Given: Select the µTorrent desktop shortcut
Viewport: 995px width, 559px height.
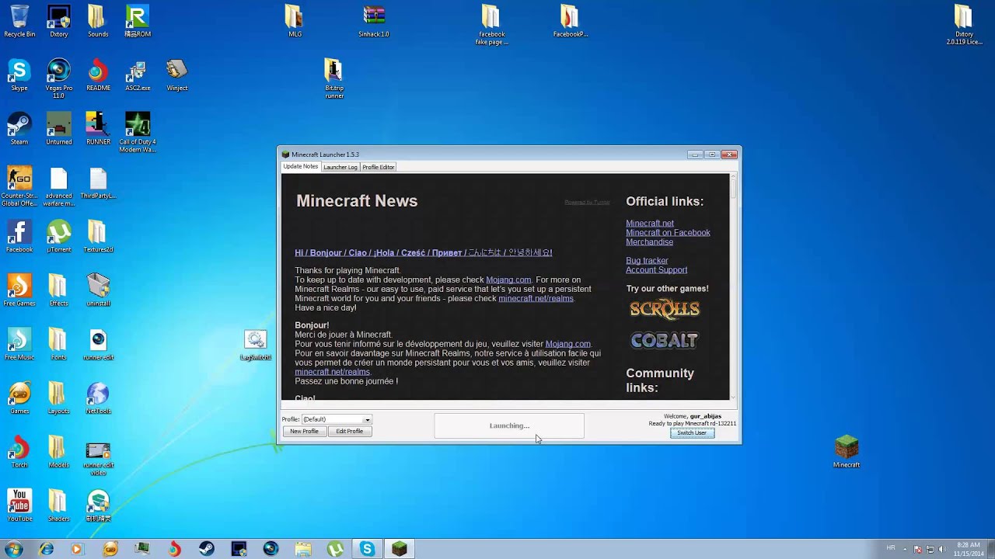Looking at the screenshot, I should click(58, 237).
